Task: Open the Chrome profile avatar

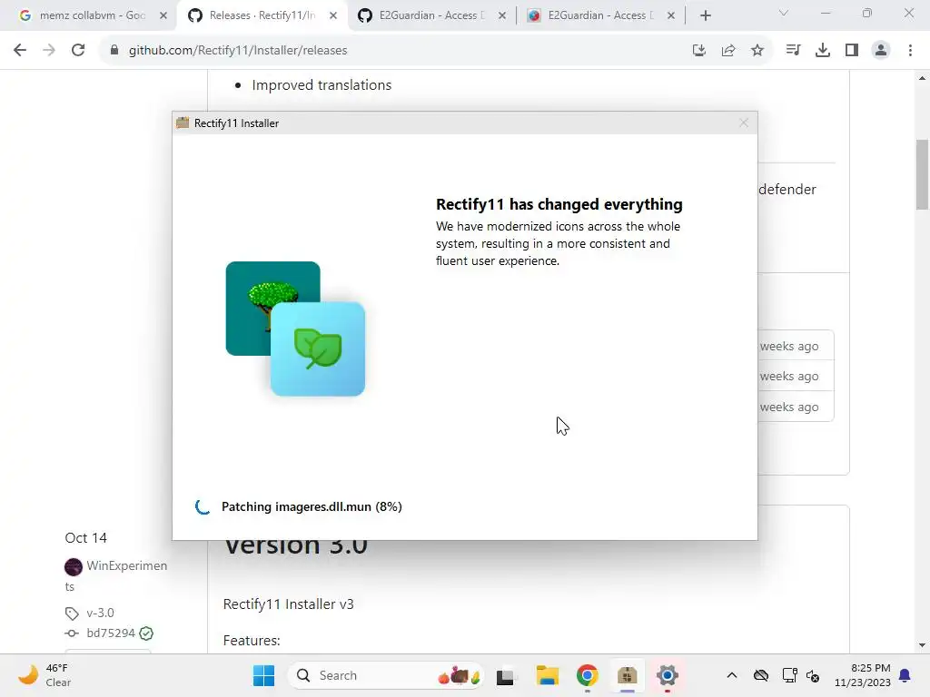Action: click(881, 51)
